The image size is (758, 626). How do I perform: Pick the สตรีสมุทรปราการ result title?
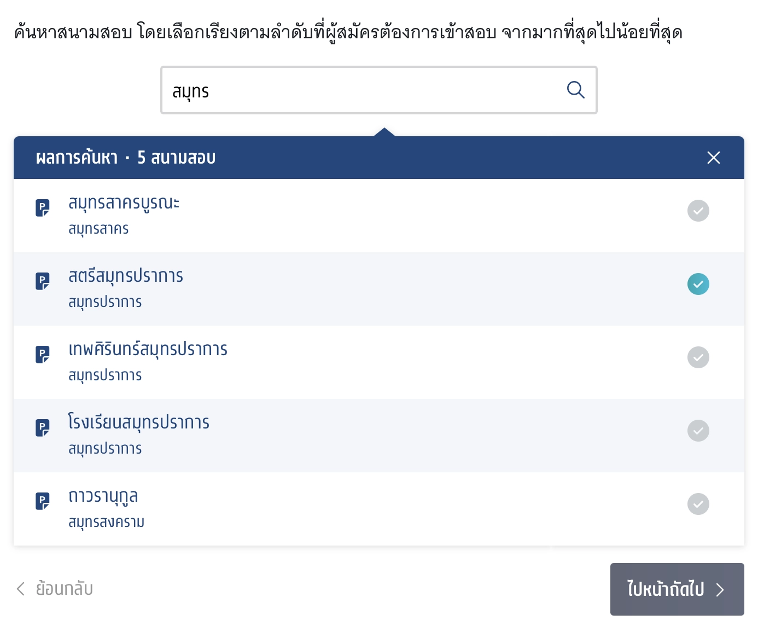tap(126, 276)
